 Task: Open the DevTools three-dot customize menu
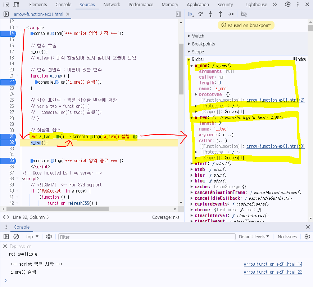[x=298, y=4]
